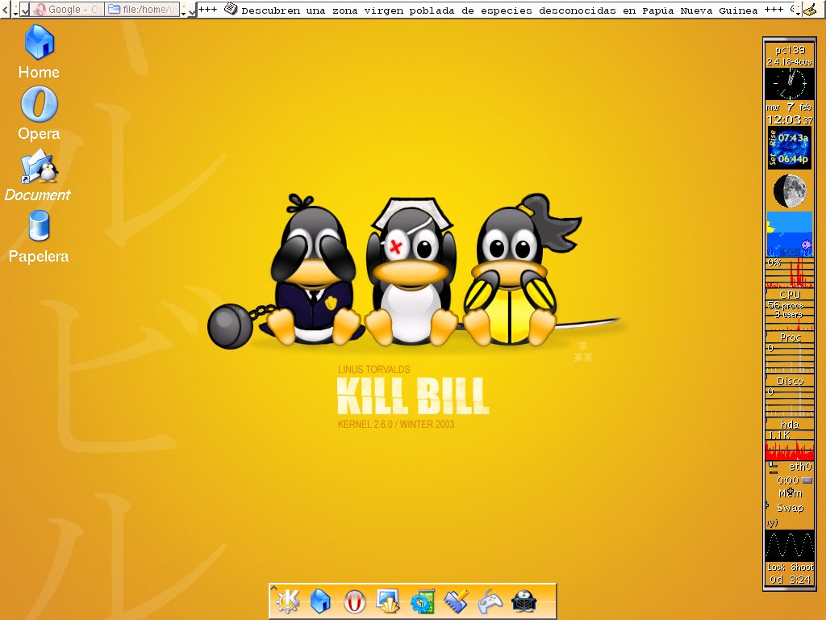Click the 2.4.18-4cus kernel version text
The image size is (826, 620).
point(789,61)
